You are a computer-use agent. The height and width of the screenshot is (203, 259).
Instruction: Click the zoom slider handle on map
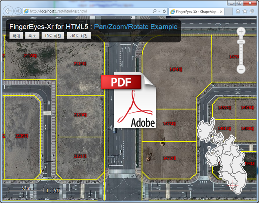click(x=241, y=42)
